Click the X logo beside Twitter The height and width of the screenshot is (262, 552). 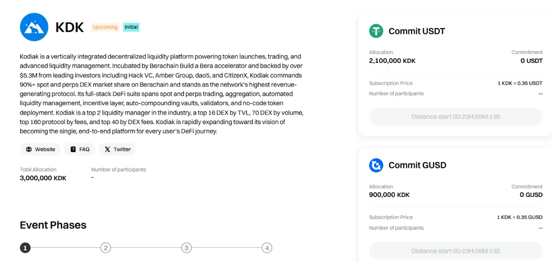coord(107,150)
